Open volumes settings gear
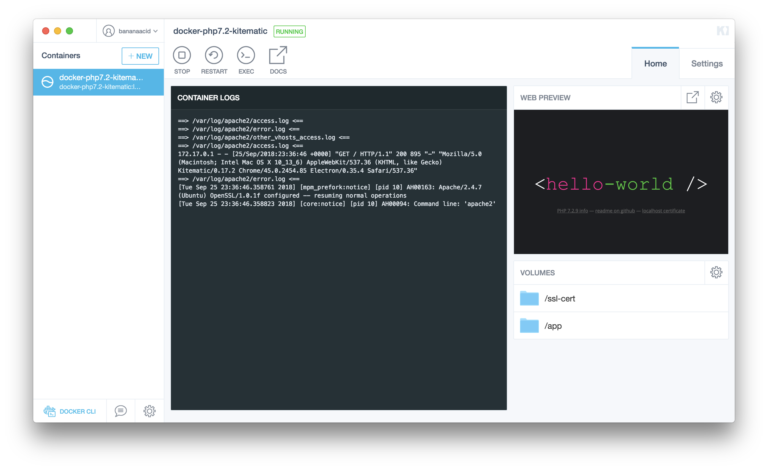 [716, 272]
